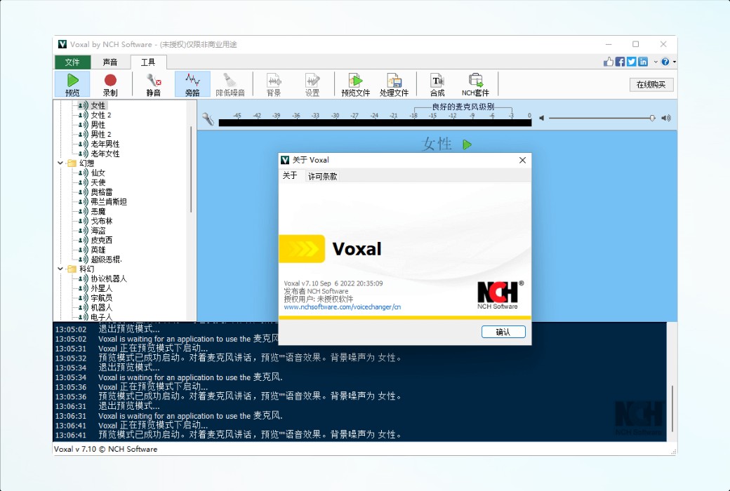Open the 设置 settings toolbar icon
The width and height of the screenshot is (730, 491).
pyautogui.click(x=312, y=80)
